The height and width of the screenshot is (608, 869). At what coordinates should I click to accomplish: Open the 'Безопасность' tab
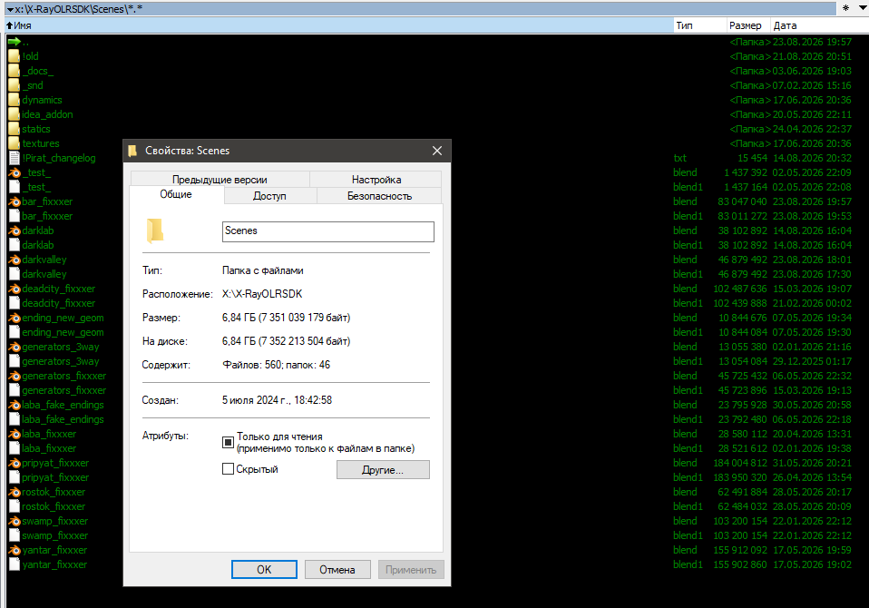380,196
